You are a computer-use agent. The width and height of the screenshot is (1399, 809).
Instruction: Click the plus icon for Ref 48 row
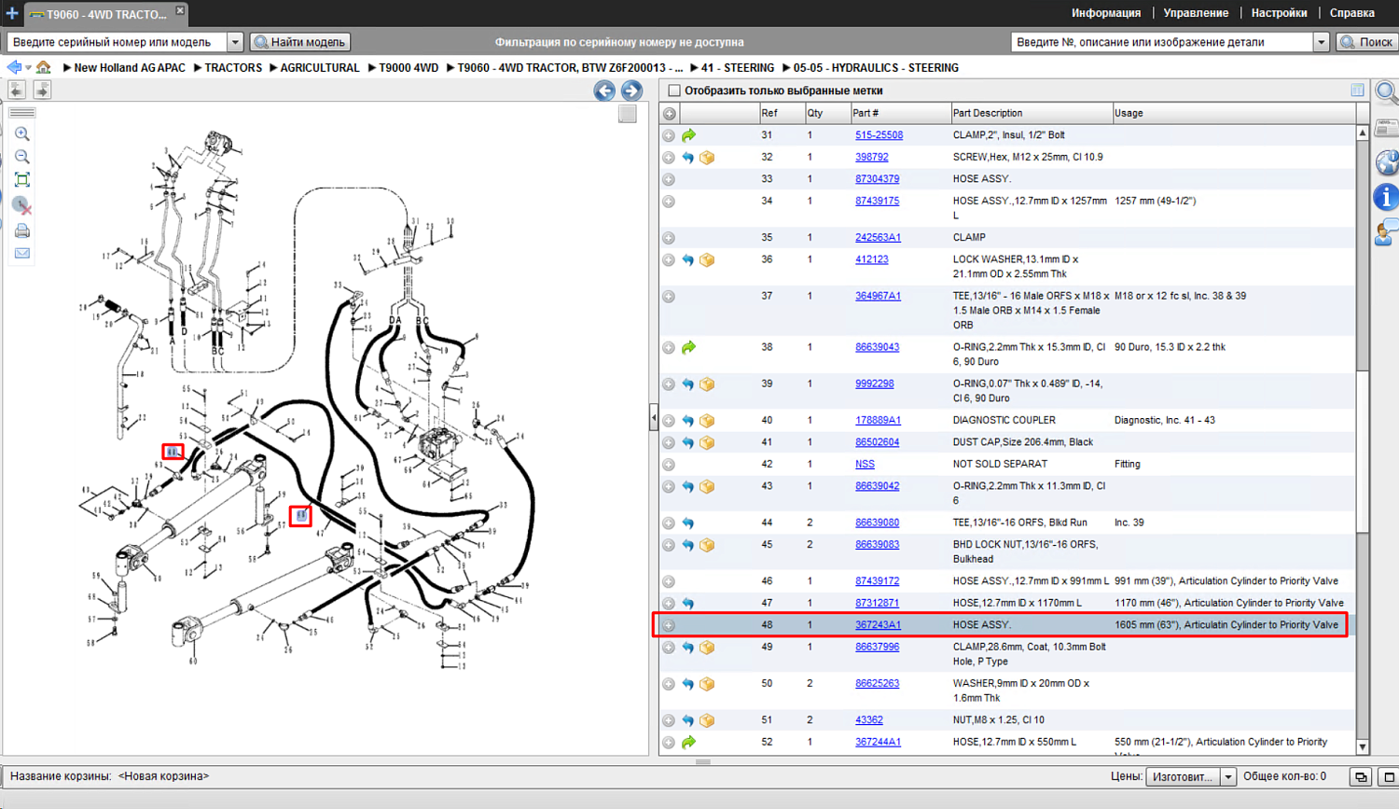click(x=669, y=625)
